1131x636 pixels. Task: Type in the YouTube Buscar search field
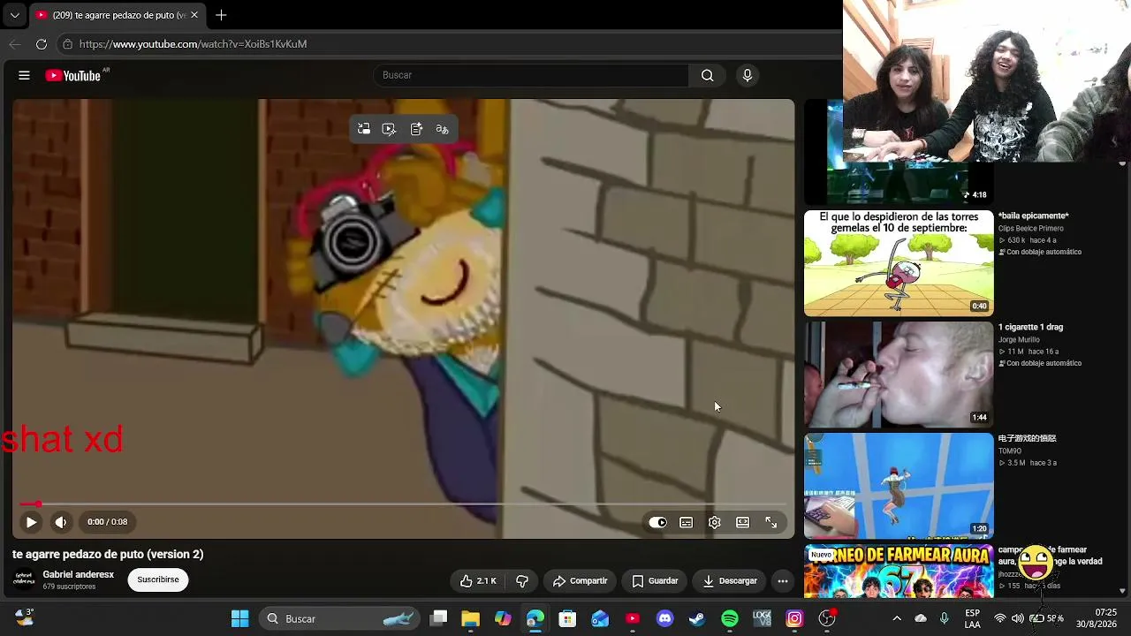coord(531,75)
